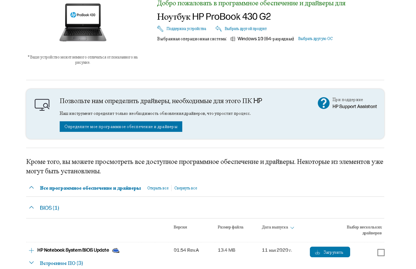Click the HP ProBook 430 laptop image
This screenshot has height=269, width=416.
[83, 23]
